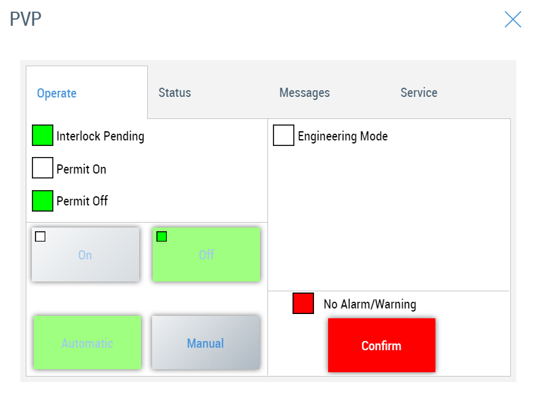The image size is (536, 406).
Task: Click the small green square inside Off button
Action: tap(161, 237)
